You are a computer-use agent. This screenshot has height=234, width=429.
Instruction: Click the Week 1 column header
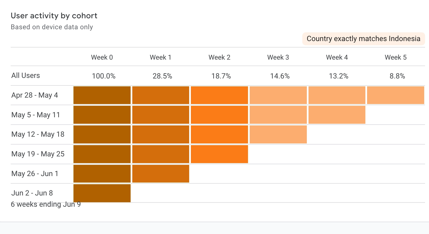tap(160, 57)
